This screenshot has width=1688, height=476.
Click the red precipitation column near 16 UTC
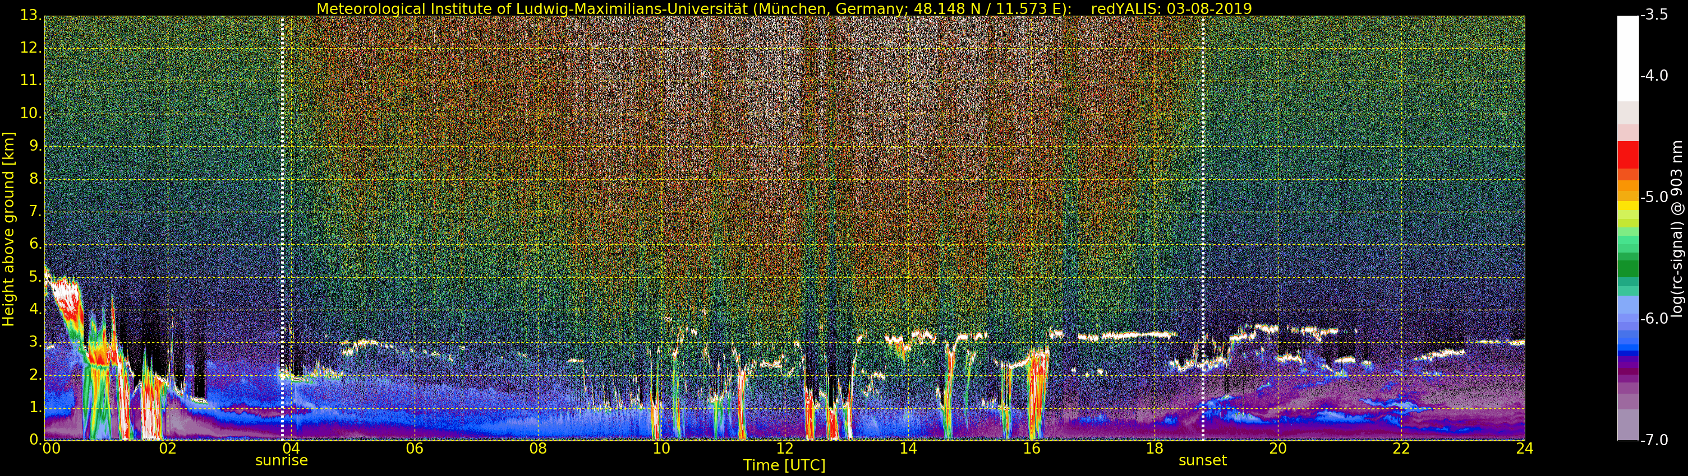pyautogui.click(x=1037, y=395)
